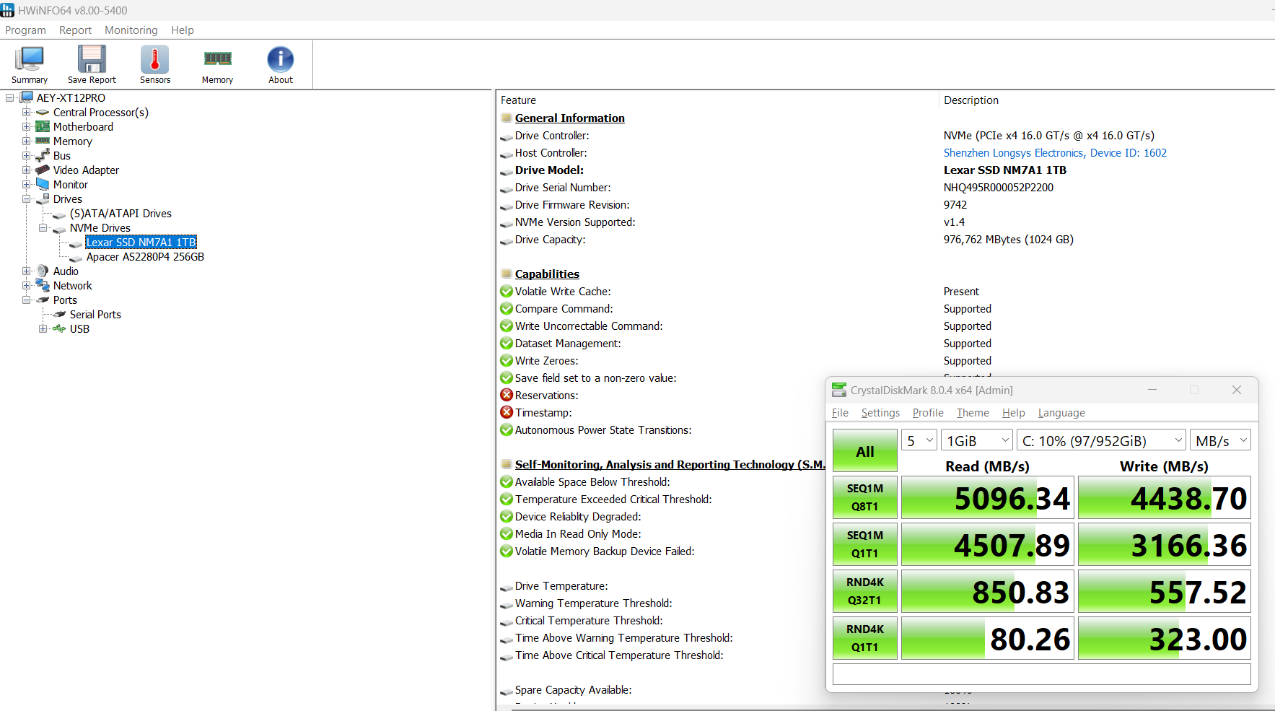The width and height of the screenshot is (1275, 711).
Task: Expand the Central Processor(s) node
Action: [26, 112]
